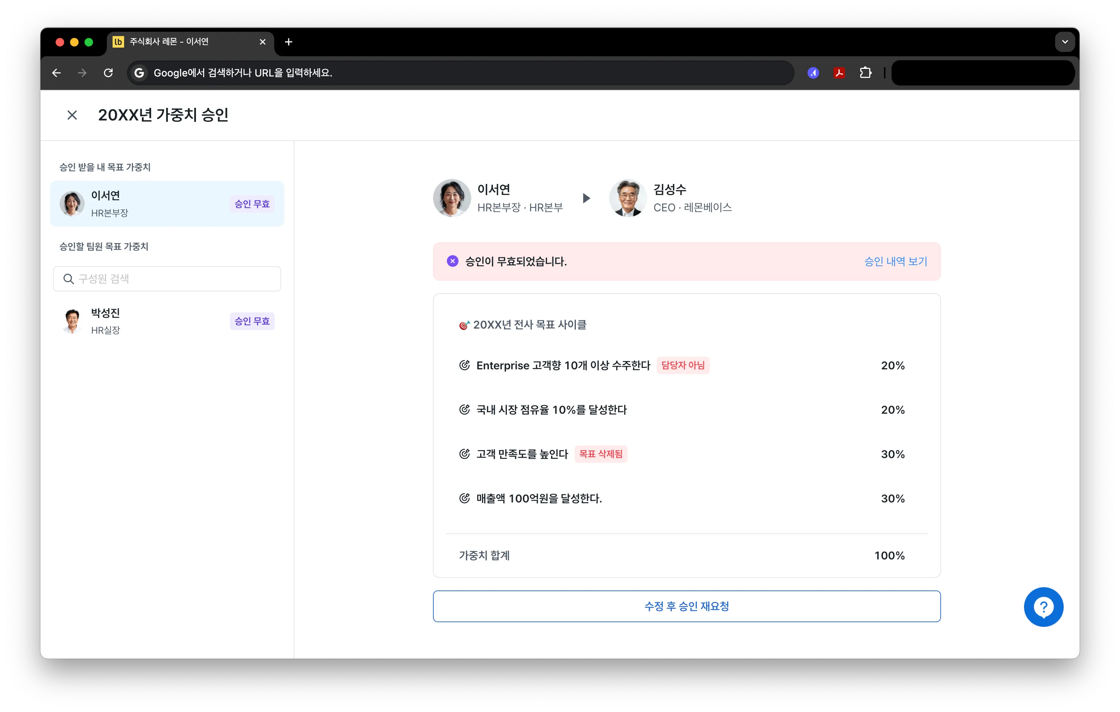Open the Adobe PDF extension icon
1120x712 pixels.
839,73
